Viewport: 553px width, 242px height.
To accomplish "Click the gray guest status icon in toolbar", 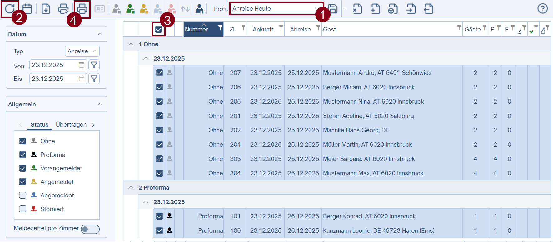I will [x=117, y=9].
